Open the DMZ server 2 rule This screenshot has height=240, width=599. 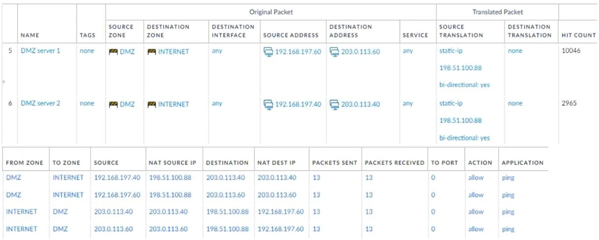pos(40,103)
